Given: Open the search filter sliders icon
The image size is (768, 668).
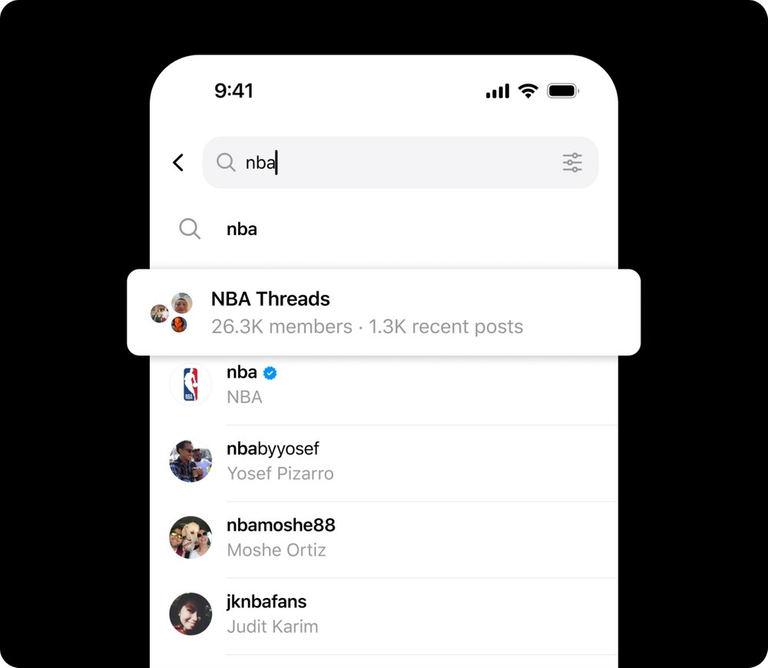Looking at the screenshot, I should coord(572,163).
